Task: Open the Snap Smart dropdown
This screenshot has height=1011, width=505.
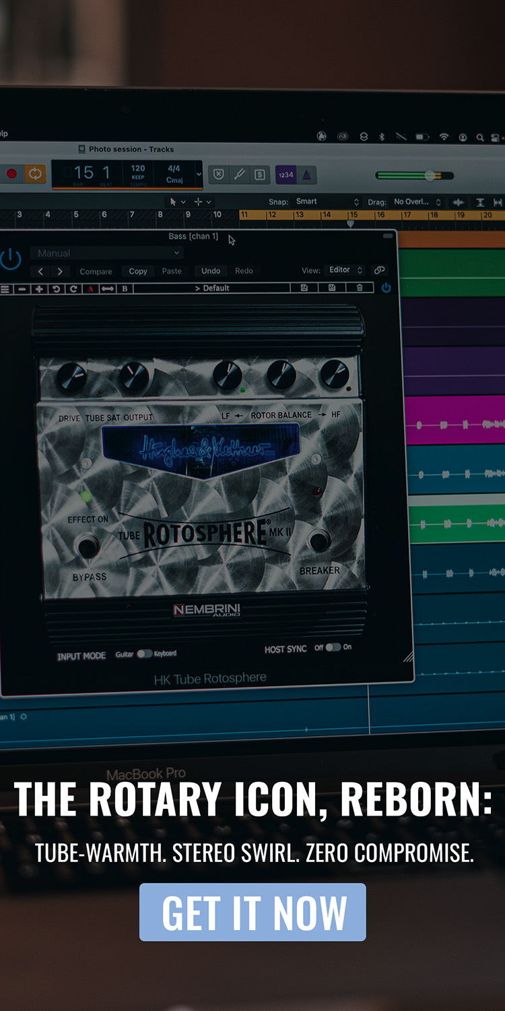Action: (x=327, y=202)
